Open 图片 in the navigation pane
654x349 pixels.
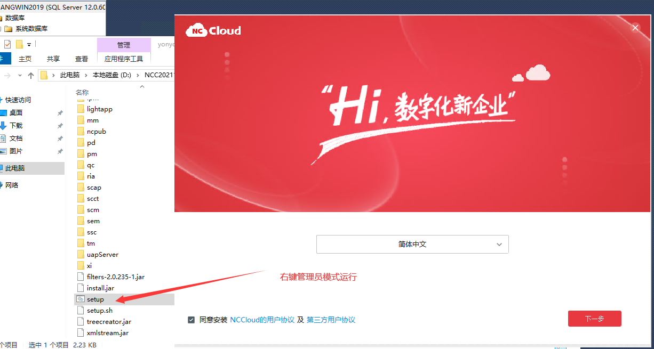pos(16,151)
